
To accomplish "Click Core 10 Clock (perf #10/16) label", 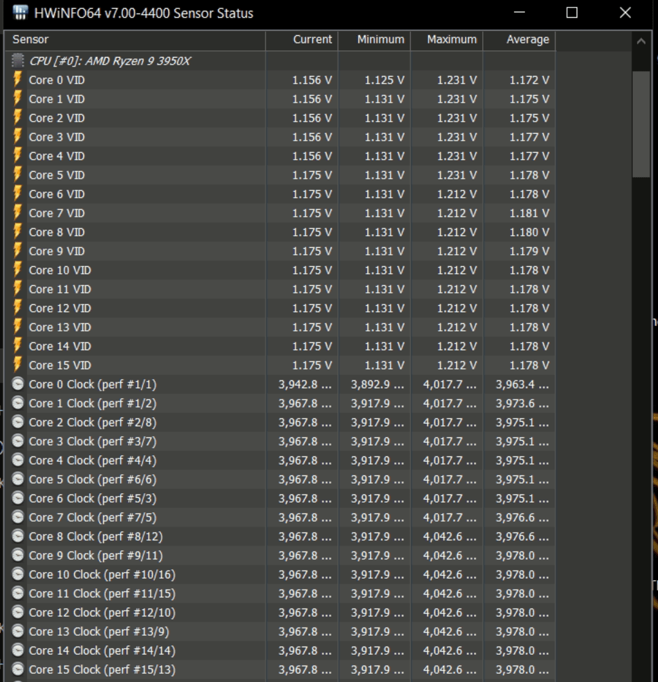I will coord(103,575).
